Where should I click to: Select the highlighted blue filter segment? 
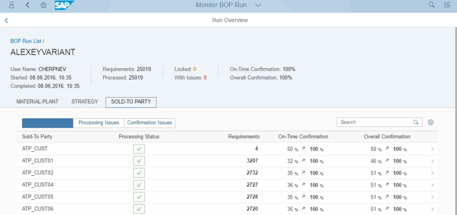coord(47,123)
